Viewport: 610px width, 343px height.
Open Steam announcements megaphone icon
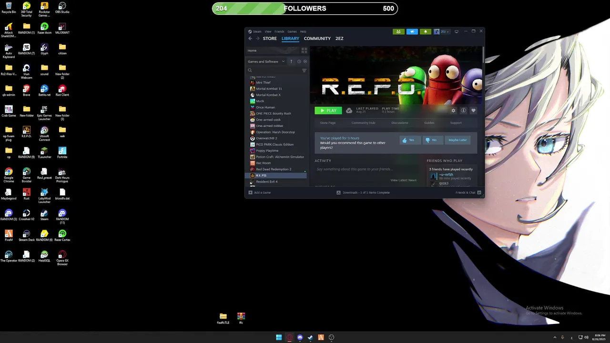(x=412, y=31)
